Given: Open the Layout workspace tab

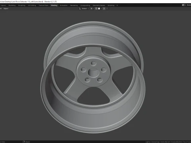Looking at the screenshot, I should click(3, 6).
